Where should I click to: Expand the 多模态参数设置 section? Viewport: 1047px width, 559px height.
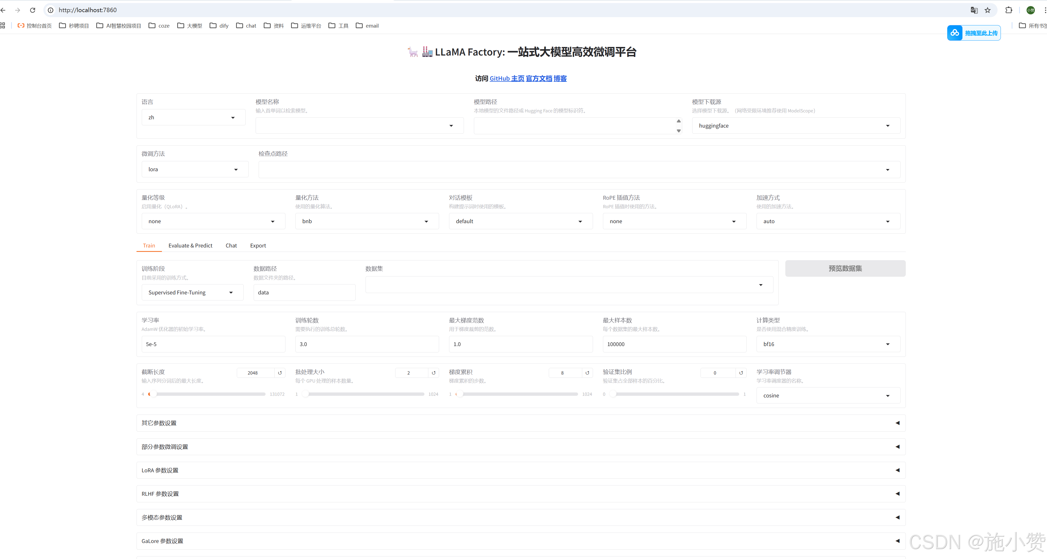click(521, 517)
